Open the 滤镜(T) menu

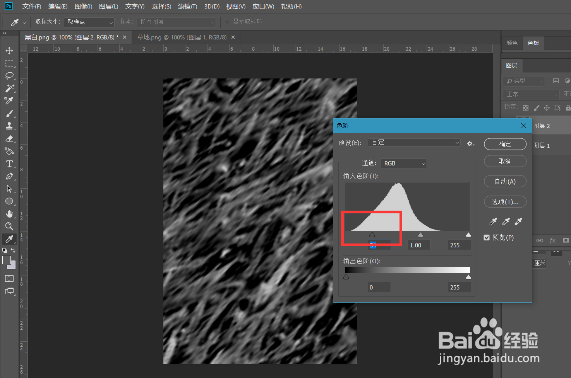(187, 7)
